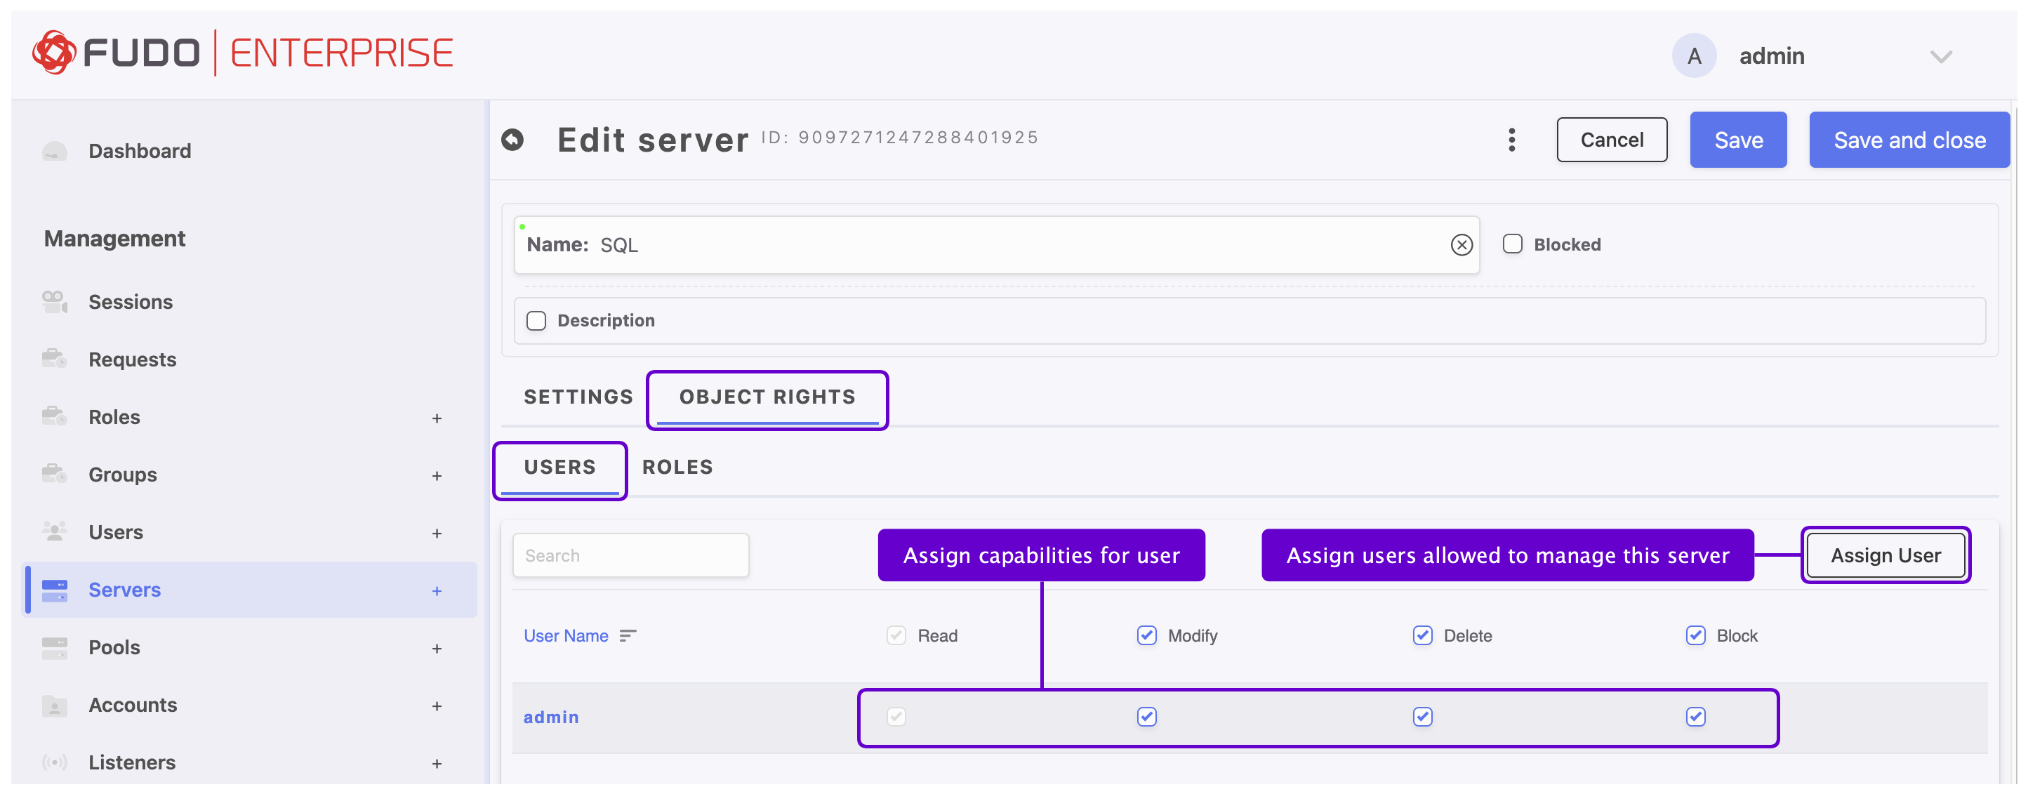2028x801 pixels.
Task: Enable the Blocked checkbox
Action: coord(1511,244)
